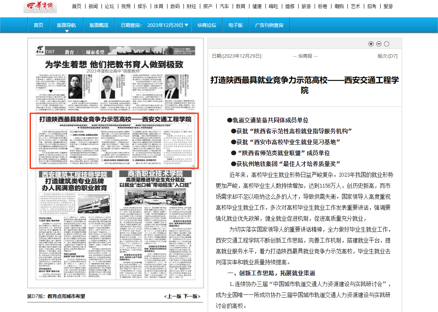Open the date dropdown showing 2023年12月29日
This screenshot has width=438, height=312.
(168, 25)
